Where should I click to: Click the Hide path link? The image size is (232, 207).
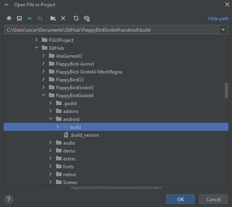219,19
